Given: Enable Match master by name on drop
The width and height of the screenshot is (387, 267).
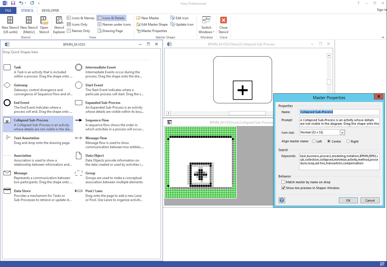Looking at the screenshot, I should pyautogui.click(x=283, y=182).
